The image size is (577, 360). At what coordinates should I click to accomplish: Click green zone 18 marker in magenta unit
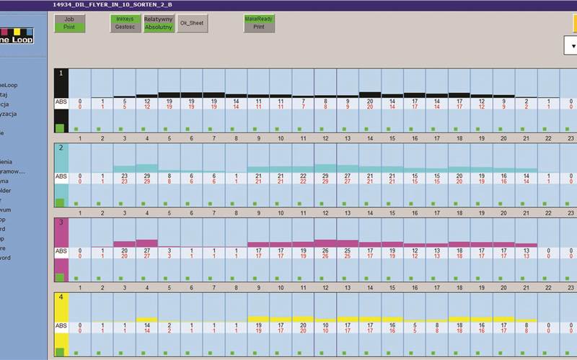tap(459, 279)
